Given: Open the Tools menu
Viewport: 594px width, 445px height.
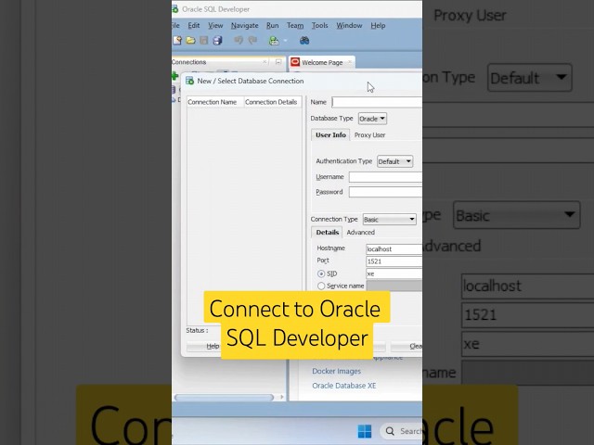Looking at the screenshot, I should click(x=319, y=25).
